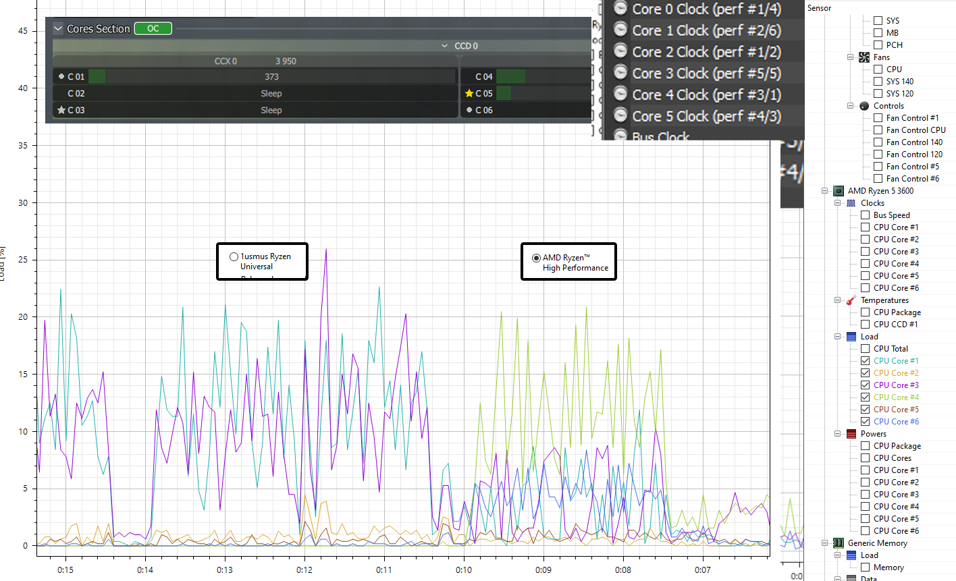Click the clock icon beside Core 5 Clock
This screenshot has width=956, height=581.
(x=620, y=116)
